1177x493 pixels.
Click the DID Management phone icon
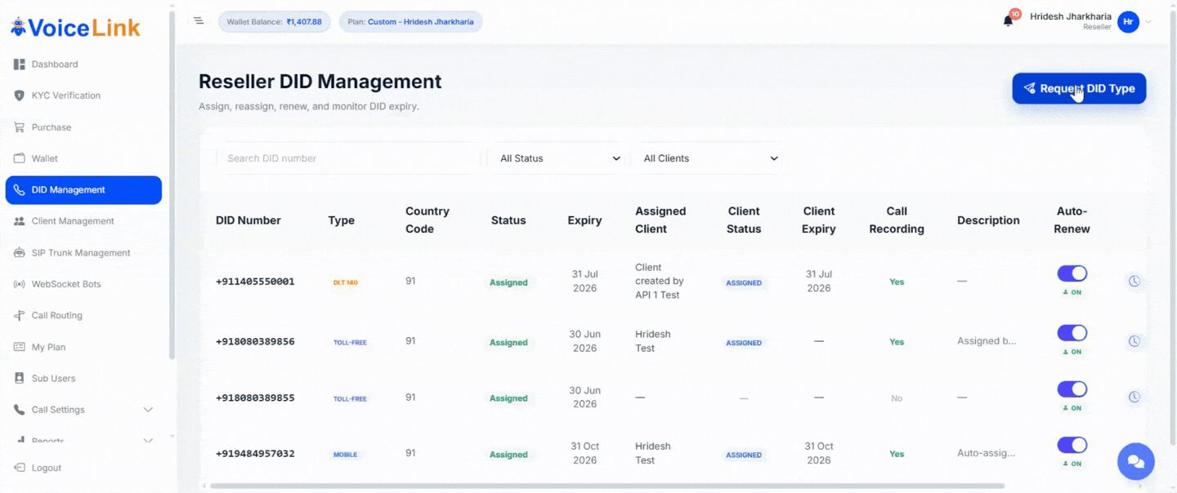pyautogui.click(x=20, y=190)
